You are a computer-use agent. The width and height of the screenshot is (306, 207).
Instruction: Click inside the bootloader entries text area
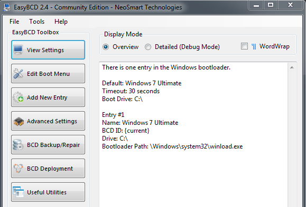pyautogui.click(x=193, y=134)
